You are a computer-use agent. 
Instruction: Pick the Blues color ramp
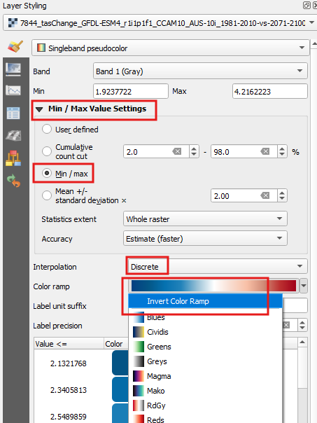(205, 317)
